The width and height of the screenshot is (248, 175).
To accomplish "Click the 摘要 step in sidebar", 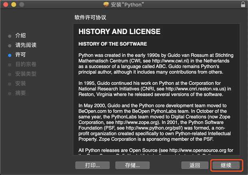I will [20, 93].
